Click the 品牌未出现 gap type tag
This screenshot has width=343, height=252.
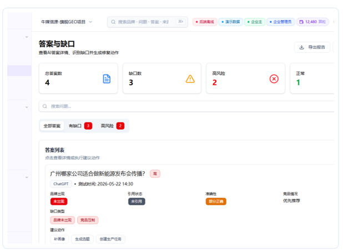coord(63,220)
